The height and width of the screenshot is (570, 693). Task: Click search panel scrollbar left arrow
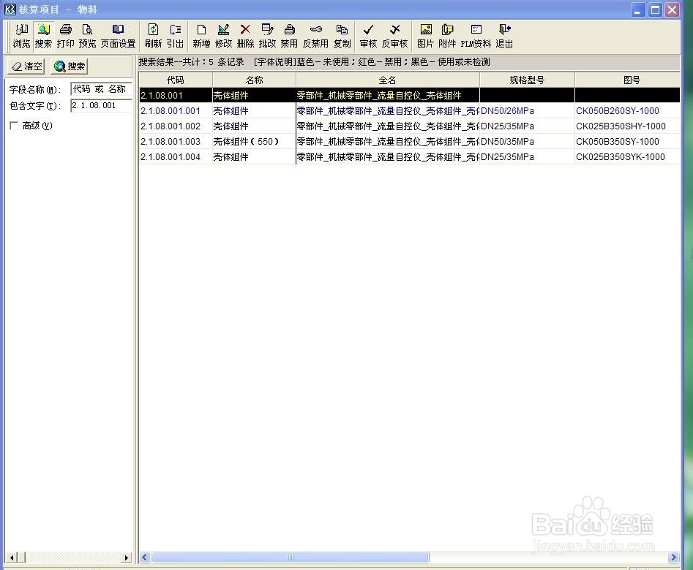pos(11,558)
